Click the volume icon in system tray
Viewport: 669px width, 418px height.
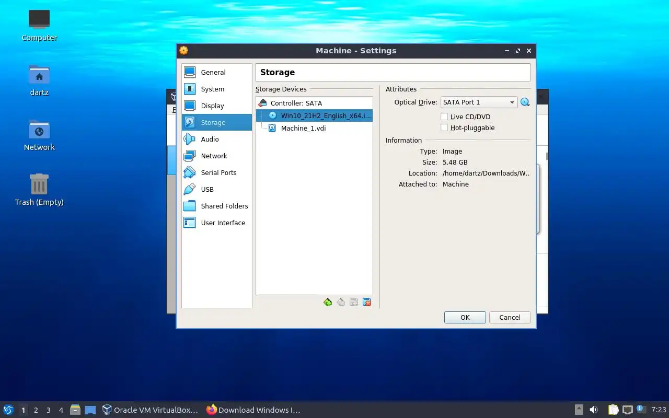tap(594, 410)
